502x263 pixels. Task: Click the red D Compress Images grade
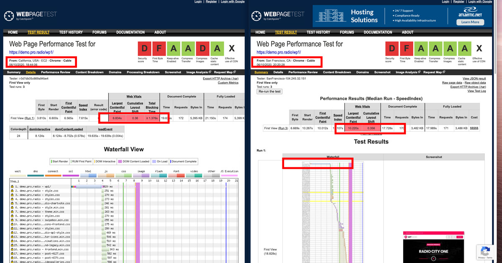pyautogui.click(x=203, y=49)
